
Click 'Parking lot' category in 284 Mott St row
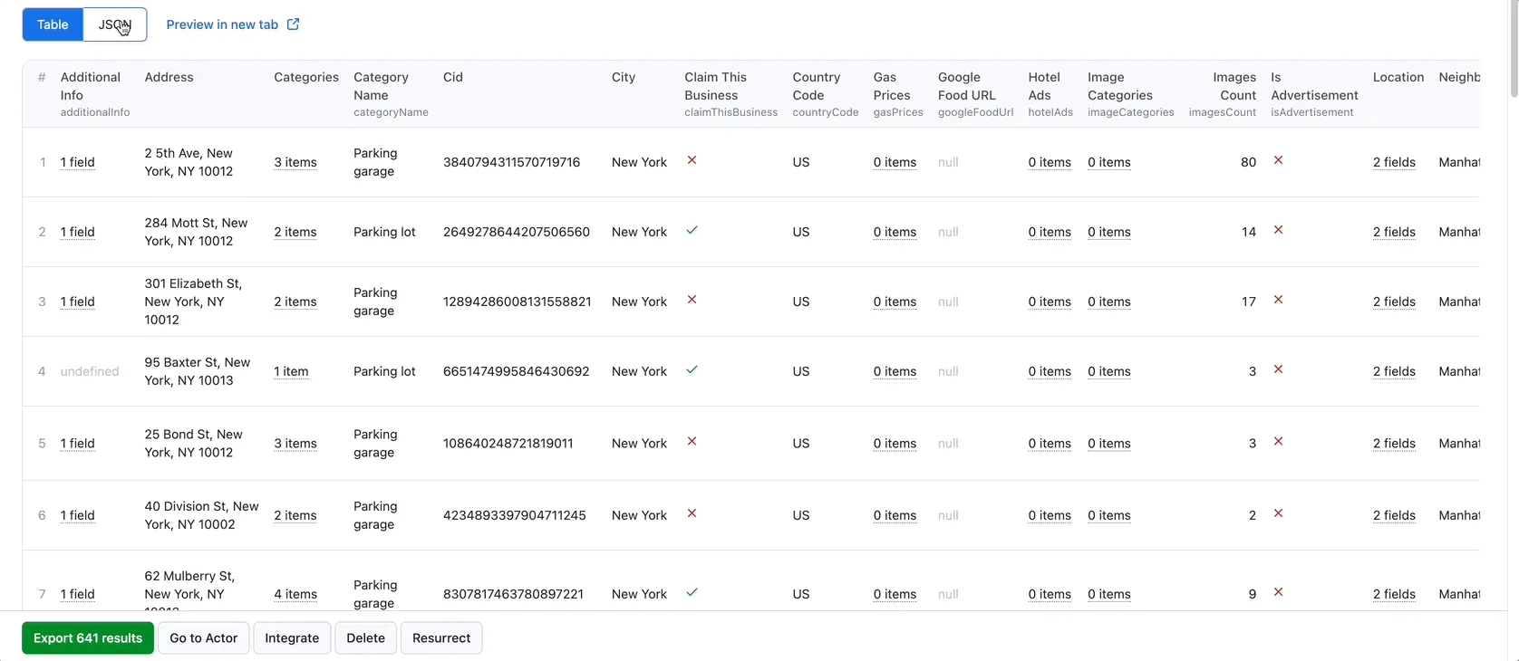coord(385,232)
